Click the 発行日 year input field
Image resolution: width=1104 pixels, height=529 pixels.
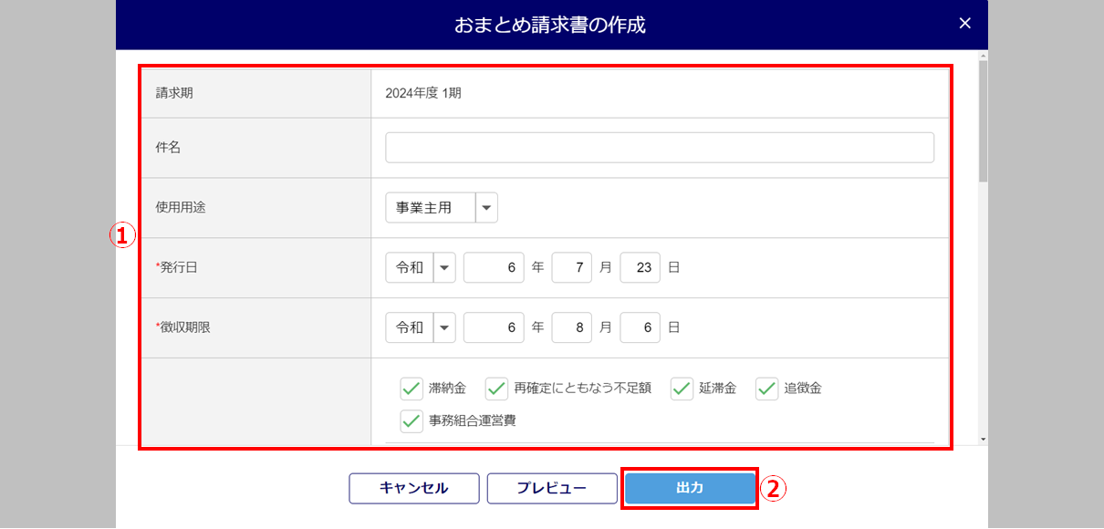pyautogui.click(x=494, y=268)
